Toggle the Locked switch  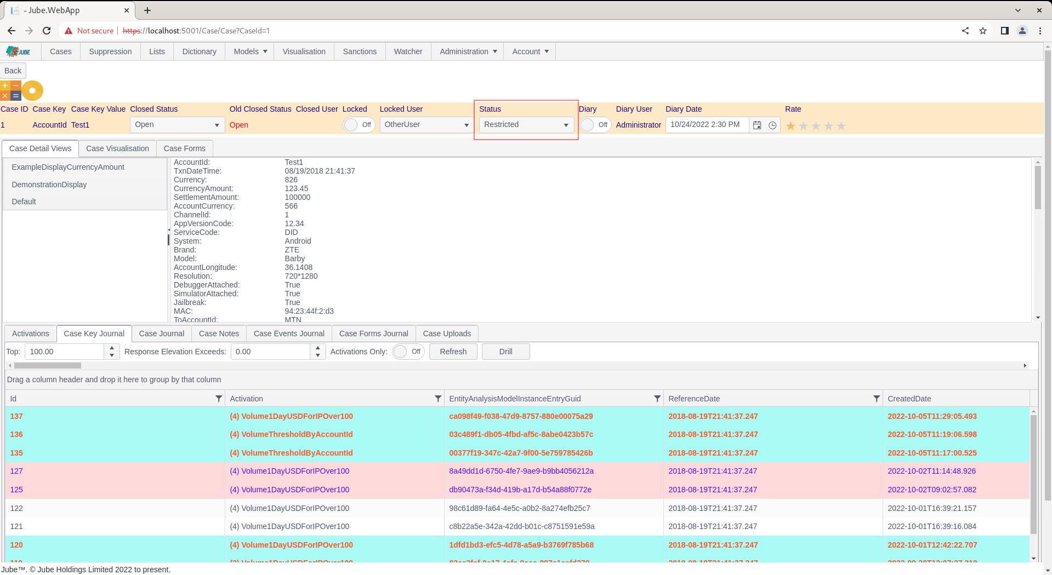359,125
